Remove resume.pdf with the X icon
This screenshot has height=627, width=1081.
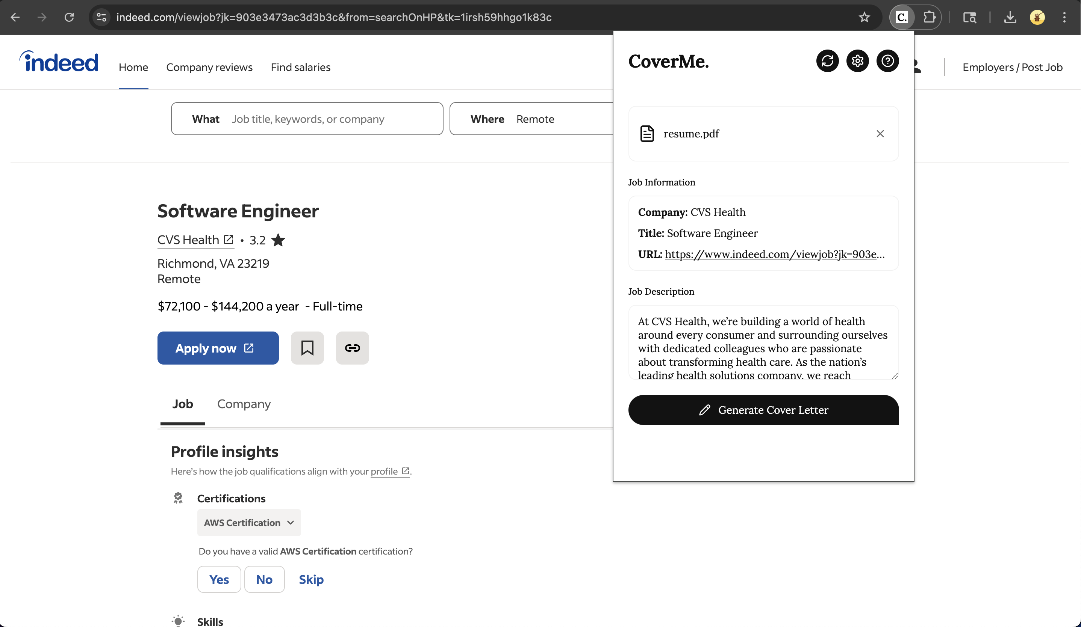pyautogui.click(x=880, y=134)
